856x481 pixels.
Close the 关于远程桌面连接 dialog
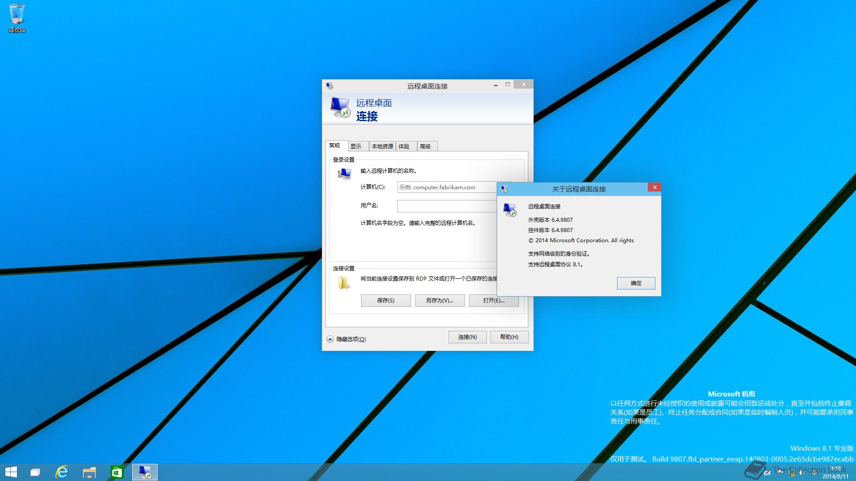[654, 188]
